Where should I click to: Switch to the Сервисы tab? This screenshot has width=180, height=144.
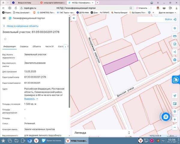click(x=24, y=46)
